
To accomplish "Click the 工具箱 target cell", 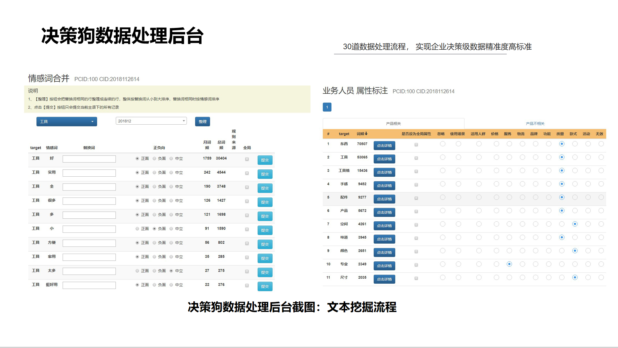I will point(344,170).
